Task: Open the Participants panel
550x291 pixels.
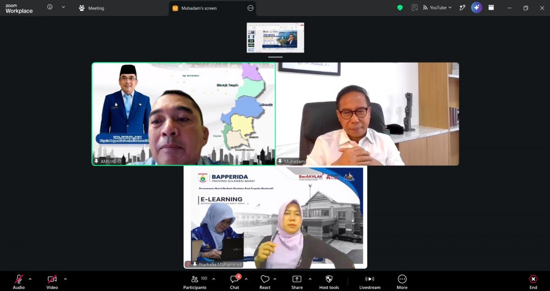Action: 195,281
